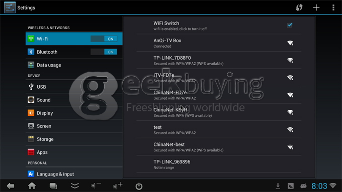Raise volume with the volume plus icon

[x=117, y=185]
